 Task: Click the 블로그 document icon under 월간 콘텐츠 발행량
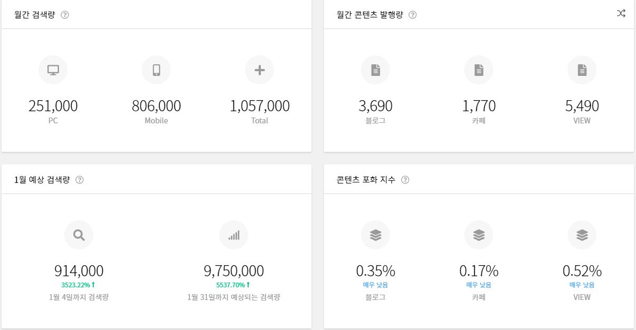tap(375, 70)
